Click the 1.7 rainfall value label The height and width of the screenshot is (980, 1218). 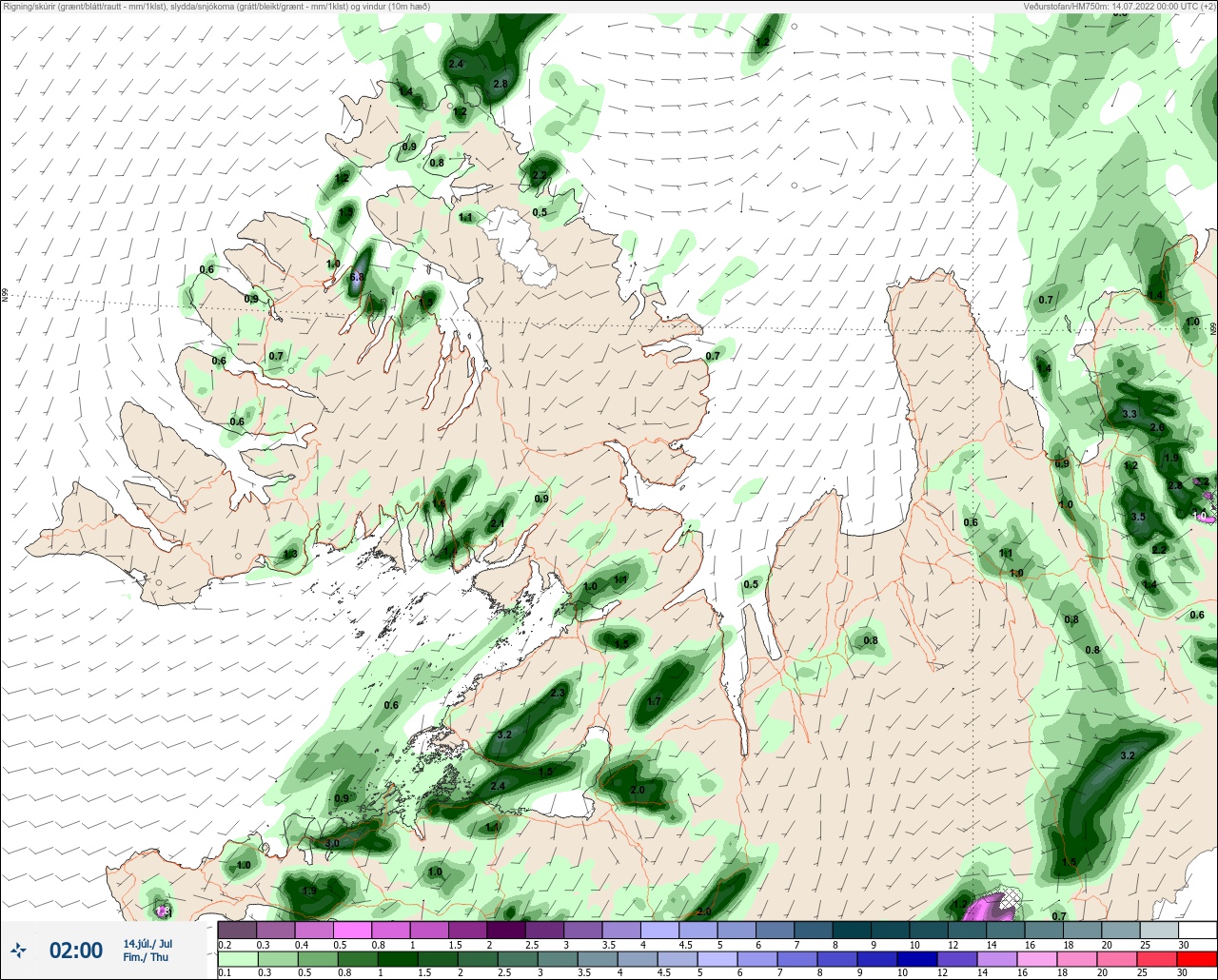(x=654, y=701)
